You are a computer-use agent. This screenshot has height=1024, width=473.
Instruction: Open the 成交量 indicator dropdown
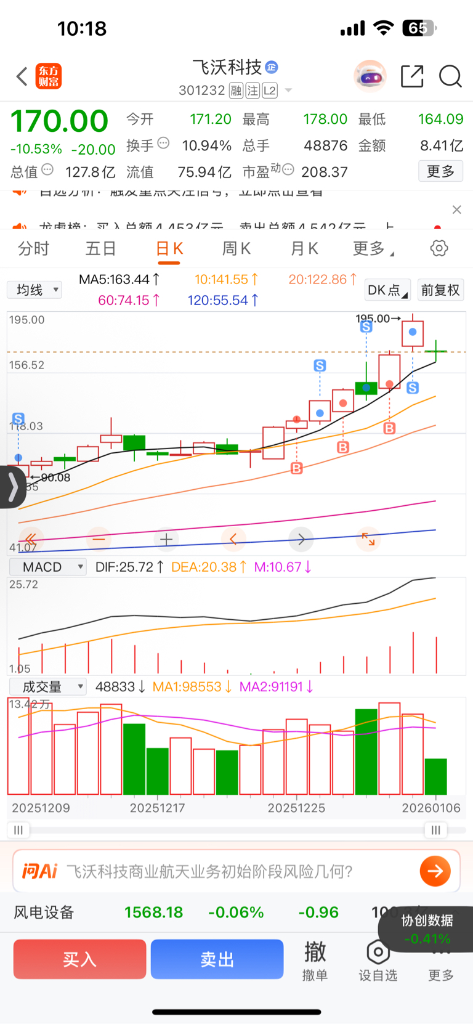pos(47,686)
